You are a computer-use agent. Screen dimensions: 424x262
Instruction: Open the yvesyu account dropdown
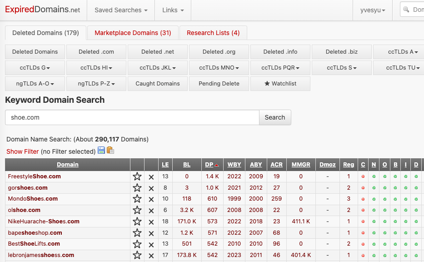point(373,10)
